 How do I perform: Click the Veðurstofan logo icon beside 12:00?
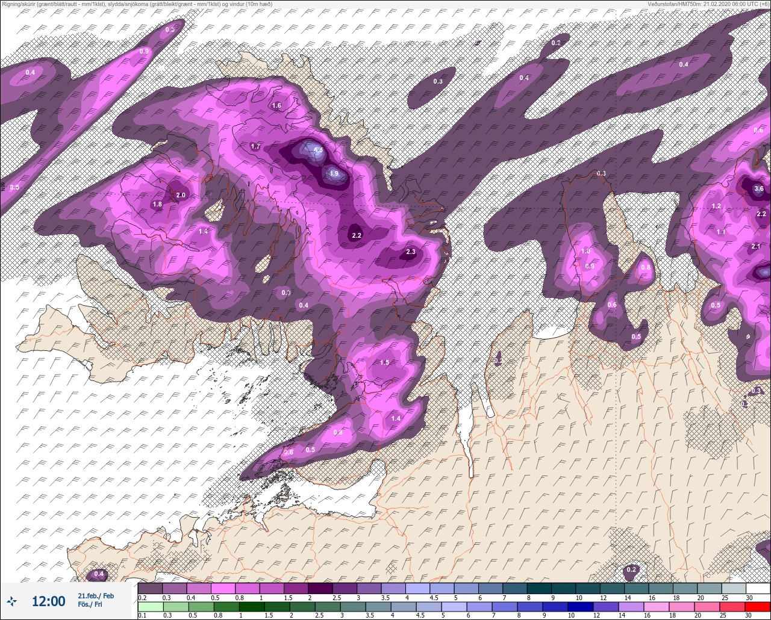(x=11, y=601)
